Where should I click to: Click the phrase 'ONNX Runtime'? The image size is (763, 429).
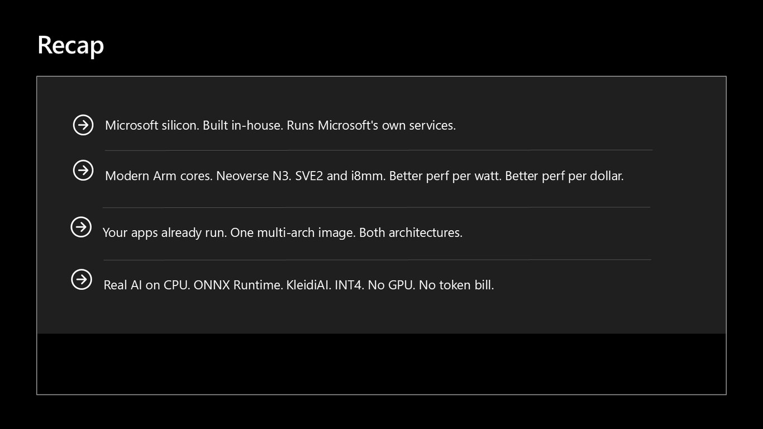237,285
